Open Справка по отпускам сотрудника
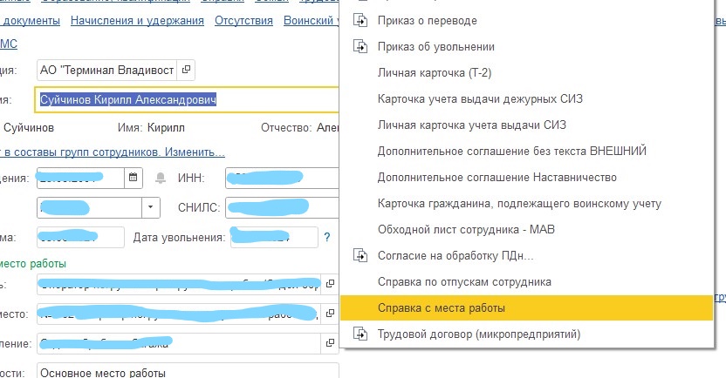The width and height of the screenshot is (726, 378). (x=463, y=281)
